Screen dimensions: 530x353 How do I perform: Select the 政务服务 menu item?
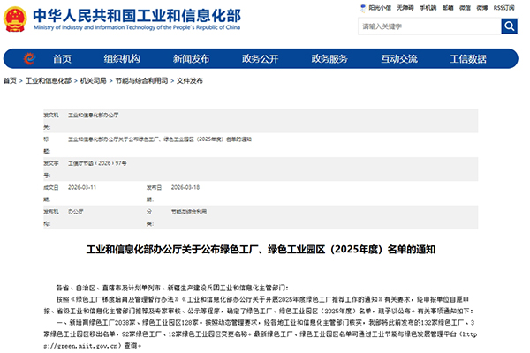pos(329,59)
